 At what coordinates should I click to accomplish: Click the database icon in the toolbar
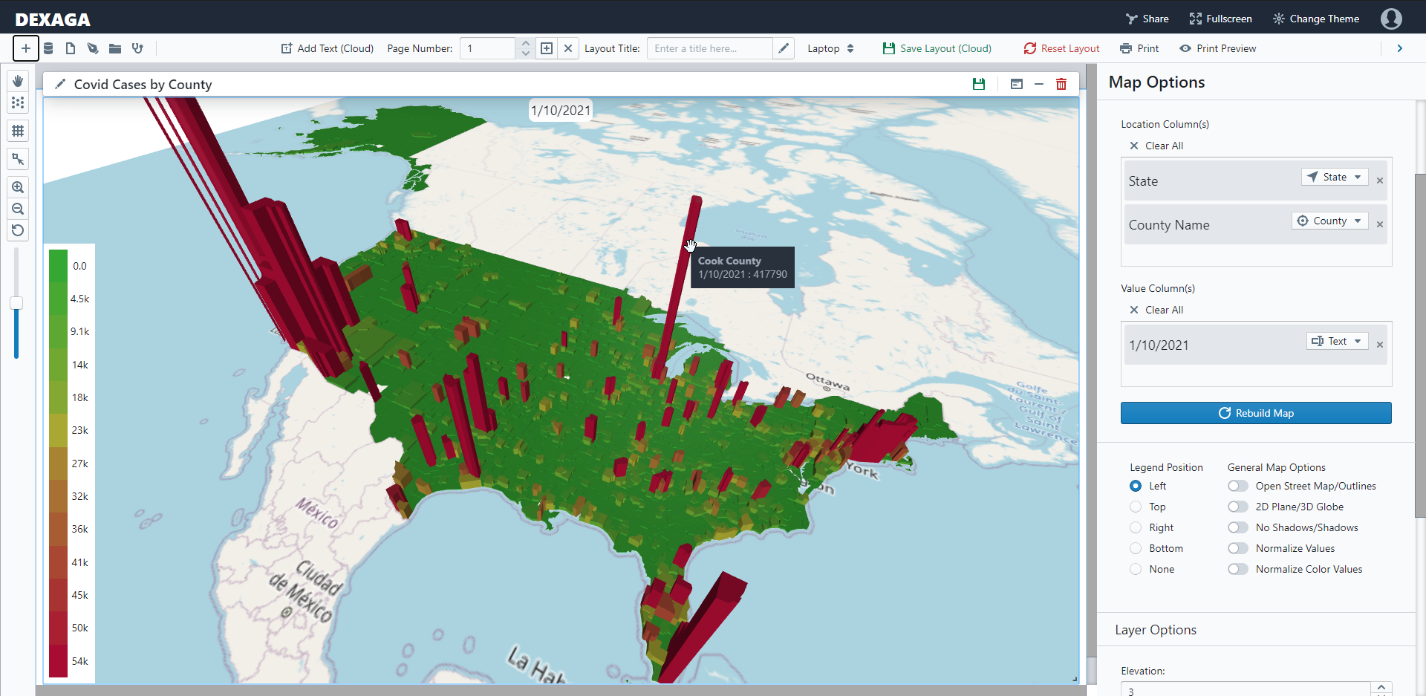pyautogui.click(x=48, y=48)
